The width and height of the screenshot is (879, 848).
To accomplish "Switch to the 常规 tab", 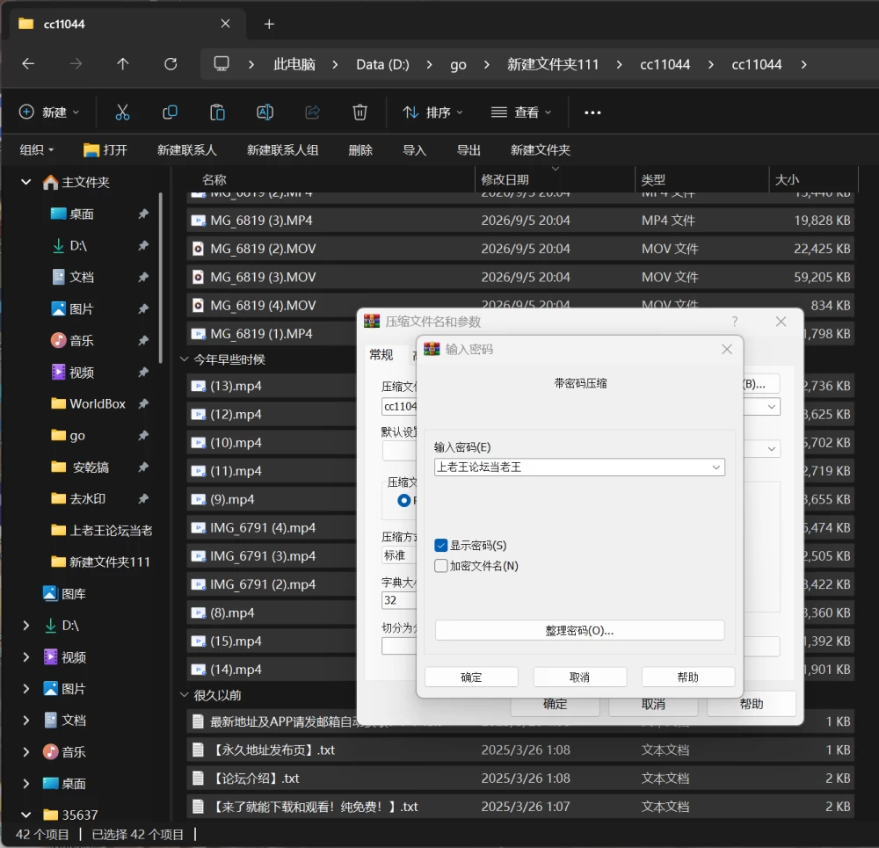I will tap(381, 355).
